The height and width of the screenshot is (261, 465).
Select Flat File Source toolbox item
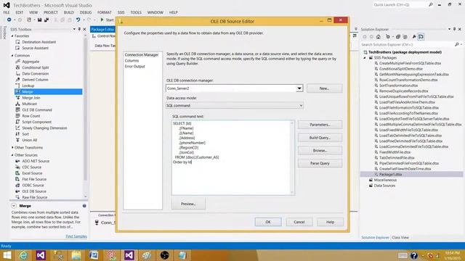[x=34, y=179]
